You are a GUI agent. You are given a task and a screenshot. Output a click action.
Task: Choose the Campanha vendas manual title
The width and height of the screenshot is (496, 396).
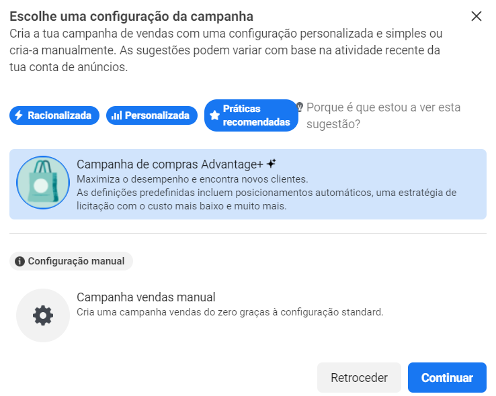(x=146, y=297)
